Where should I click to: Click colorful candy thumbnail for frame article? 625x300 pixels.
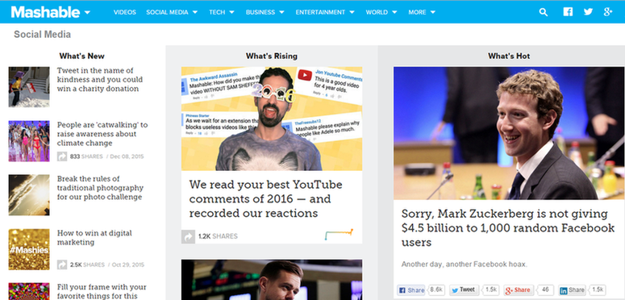(29, 291)
